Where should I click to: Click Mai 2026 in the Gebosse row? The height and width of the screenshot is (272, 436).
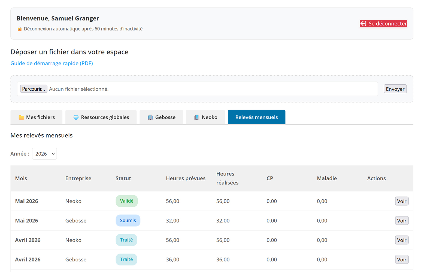coord(26,221)
